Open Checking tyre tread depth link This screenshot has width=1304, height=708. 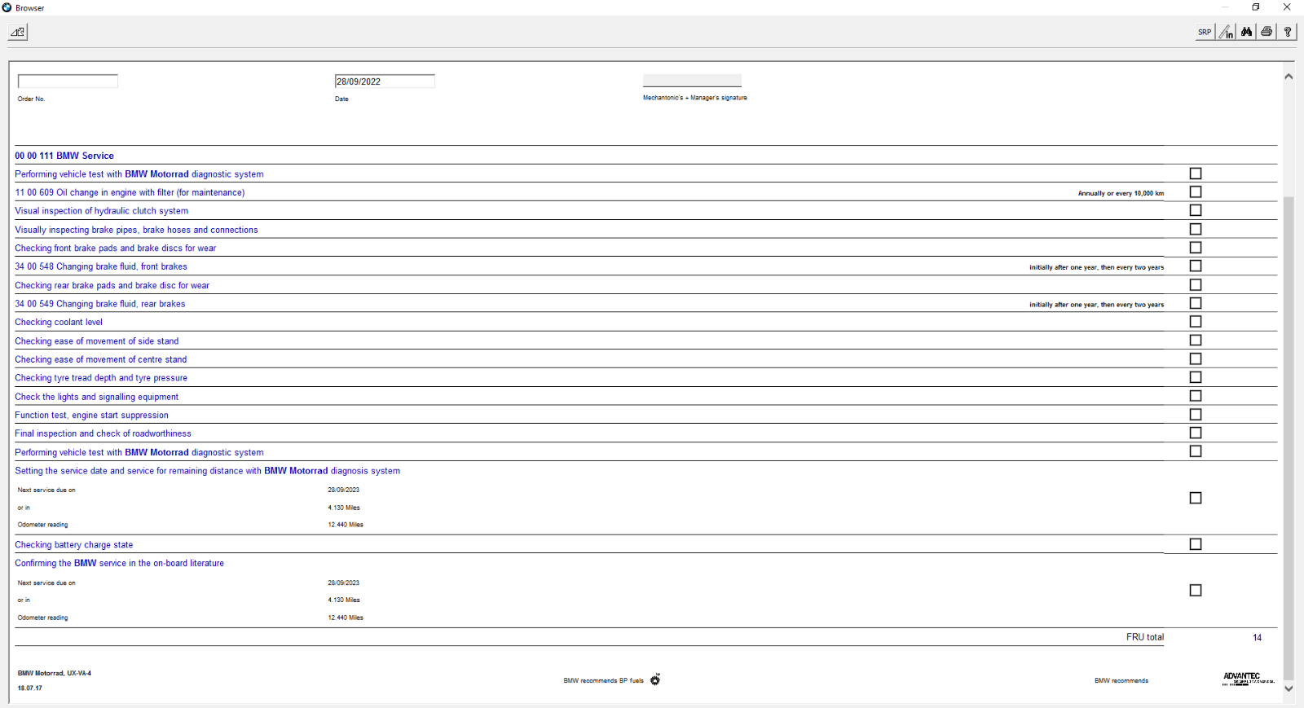[101, 378]
